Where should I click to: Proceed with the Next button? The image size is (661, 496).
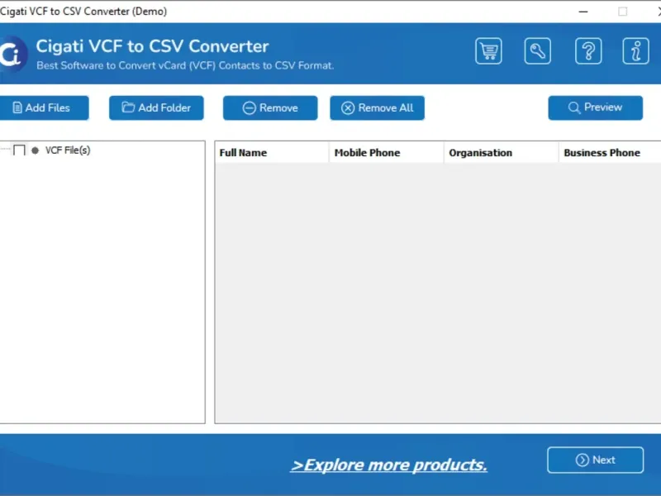(595, 460)
